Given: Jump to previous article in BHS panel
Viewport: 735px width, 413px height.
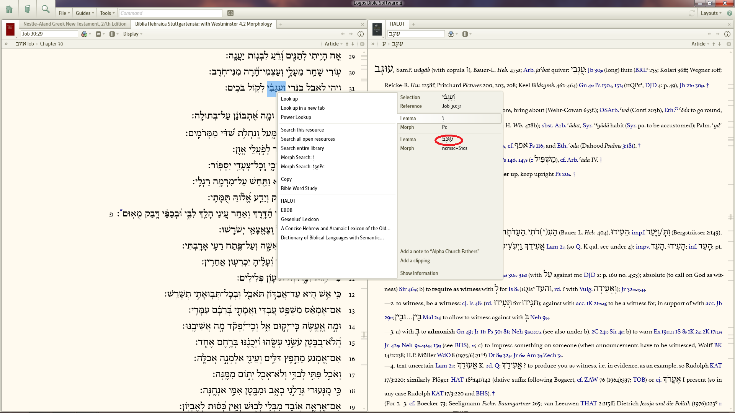Looking at the screenshot, I should click(x=347, y=44).
